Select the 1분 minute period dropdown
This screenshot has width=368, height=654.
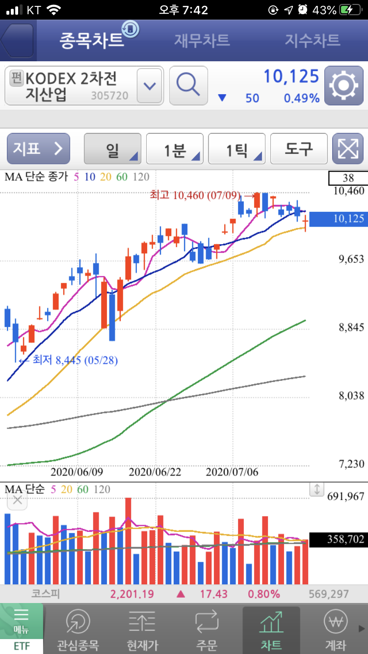175,149
